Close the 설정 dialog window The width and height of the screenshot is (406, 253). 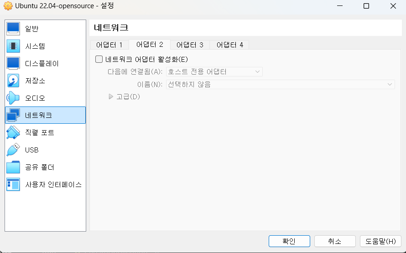coord(393,5)
